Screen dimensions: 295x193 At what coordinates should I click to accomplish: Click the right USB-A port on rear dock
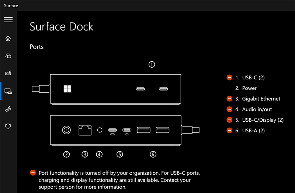[x=163, y=130]
